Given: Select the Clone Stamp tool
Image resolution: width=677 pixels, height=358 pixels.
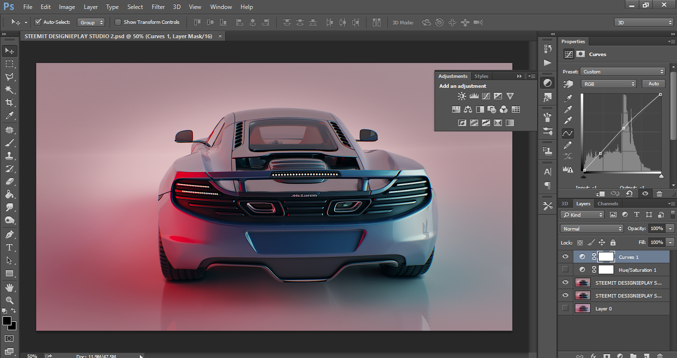Looking at the screenshot, I should [x=9, y=156].
